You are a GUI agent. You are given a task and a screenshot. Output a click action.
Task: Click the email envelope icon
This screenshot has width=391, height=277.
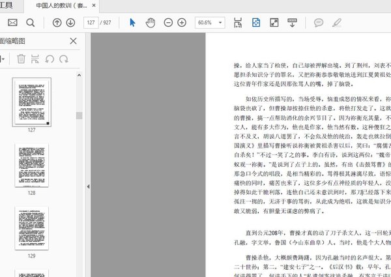click(x=12, y=23)
